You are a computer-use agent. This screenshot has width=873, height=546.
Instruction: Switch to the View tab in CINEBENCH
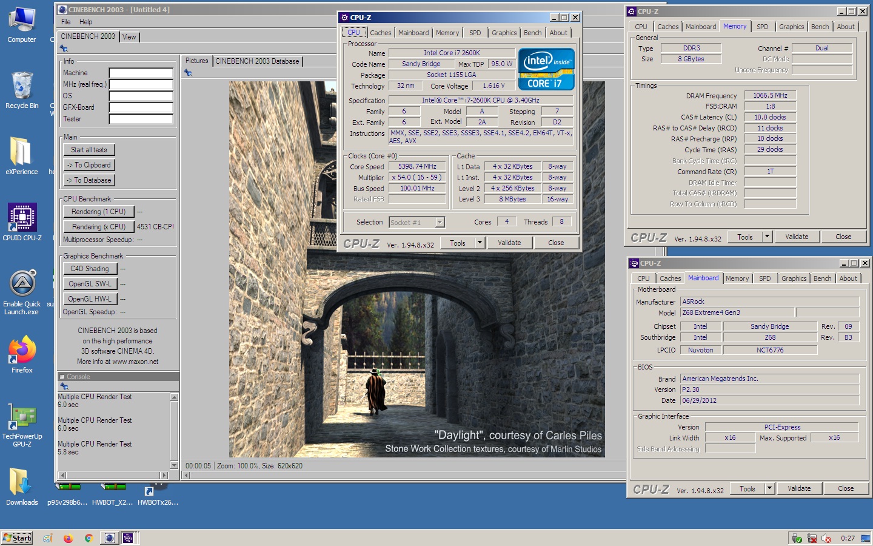[130, 37]
